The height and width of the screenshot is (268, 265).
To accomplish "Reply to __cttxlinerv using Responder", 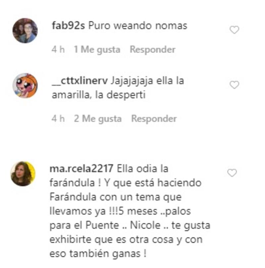I will point(154,119).
